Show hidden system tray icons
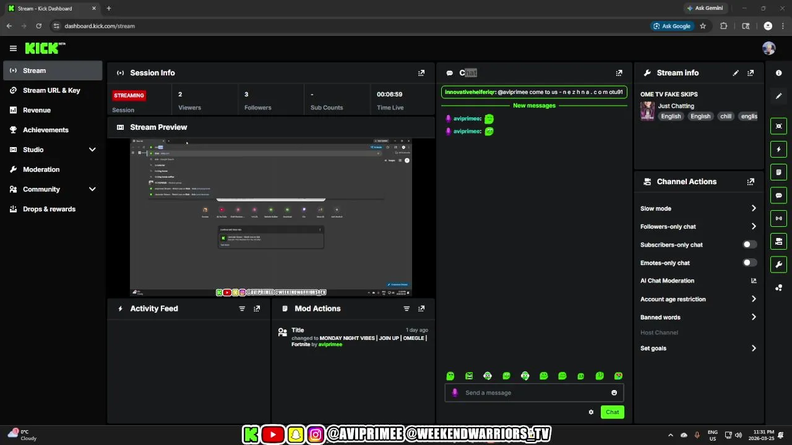Screen dimensions: 792x445 click(x=670, y=435)
